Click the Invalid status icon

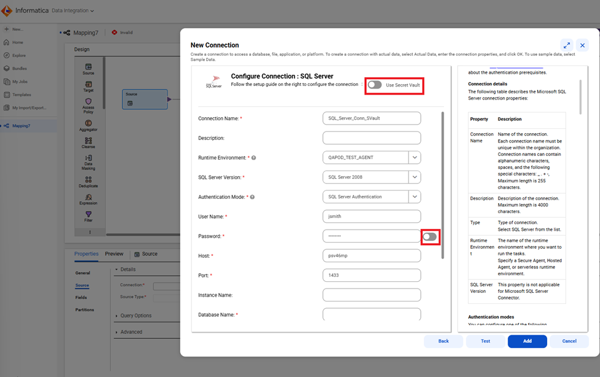pos(114,33)
